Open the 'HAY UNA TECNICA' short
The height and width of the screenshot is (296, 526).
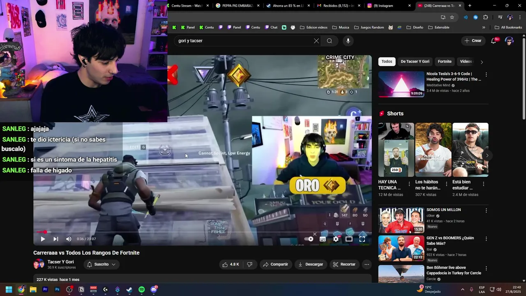396,150
